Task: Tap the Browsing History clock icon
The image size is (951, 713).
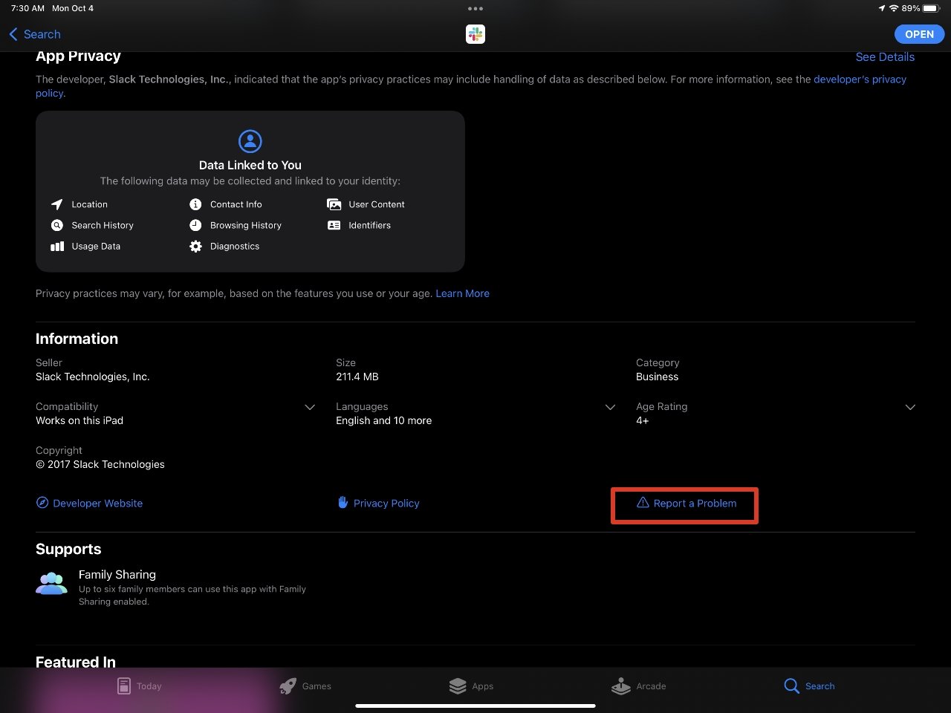Action: [195, 225]
